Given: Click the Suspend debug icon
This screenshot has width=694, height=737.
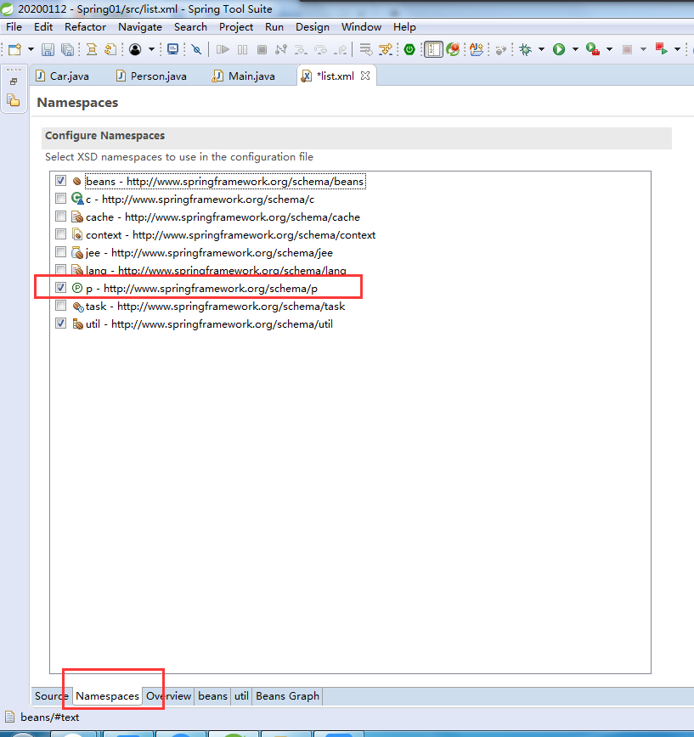Looking at the screenshot, I should 243,49.
